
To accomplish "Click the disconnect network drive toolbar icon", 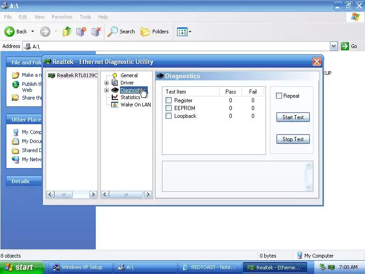I will tap(96, 32).
